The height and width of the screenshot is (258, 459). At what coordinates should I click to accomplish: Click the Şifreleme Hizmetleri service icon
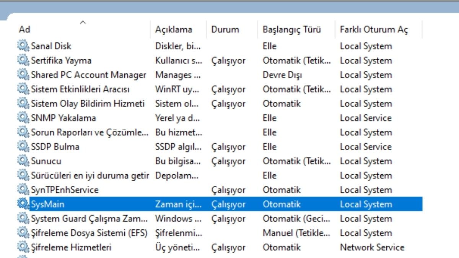pyautogui.click(x=23, y=247)
